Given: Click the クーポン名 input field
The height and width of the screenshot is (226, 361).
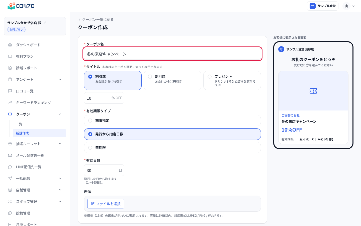Looking at the screenshot, I should pyautogui.click(x=172, y=54).
